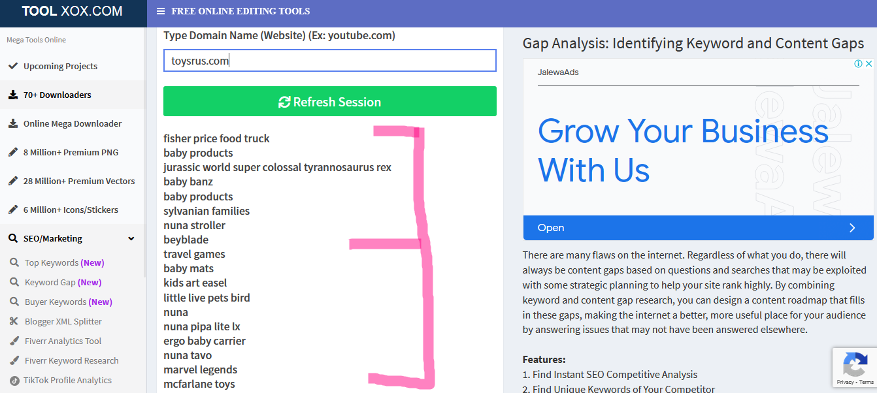877x393 pixels.
Task: Click keyword 'nuna pipa lite lx'
Action: 202,326
